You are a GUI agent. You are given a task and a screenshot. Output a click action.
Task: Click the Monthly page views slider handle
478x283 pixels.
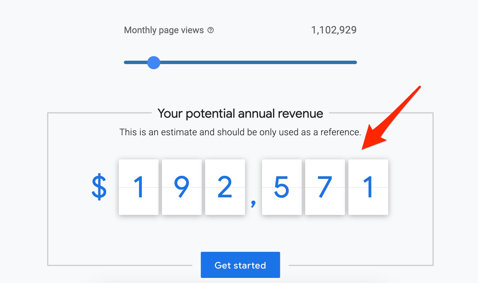(x=154, y=62)
